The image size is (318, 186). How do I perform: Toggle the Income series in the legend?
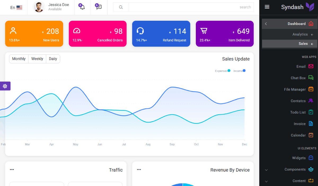coord(239,71)
